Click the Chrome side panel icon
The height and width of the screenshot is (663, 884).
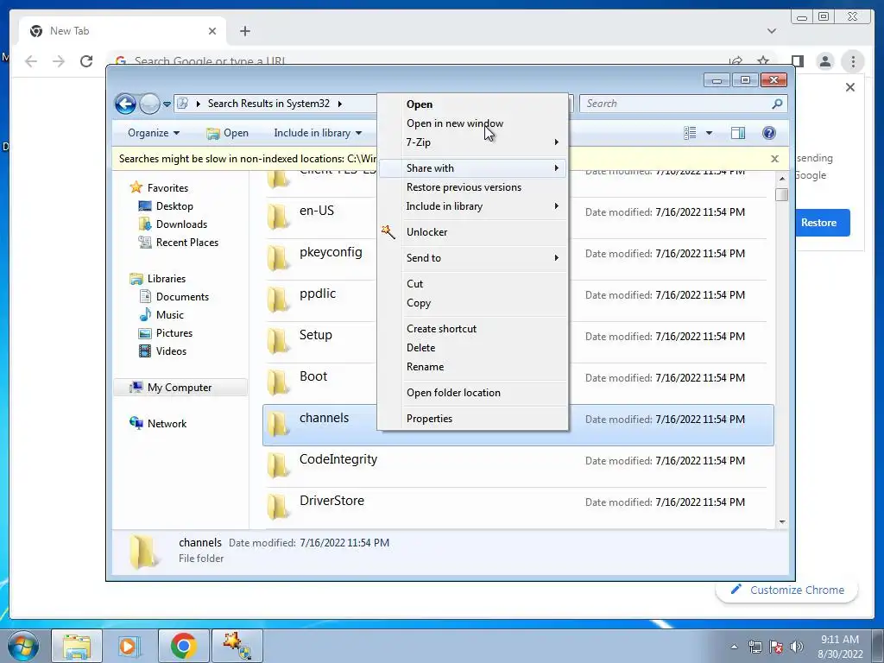[797, 61]
